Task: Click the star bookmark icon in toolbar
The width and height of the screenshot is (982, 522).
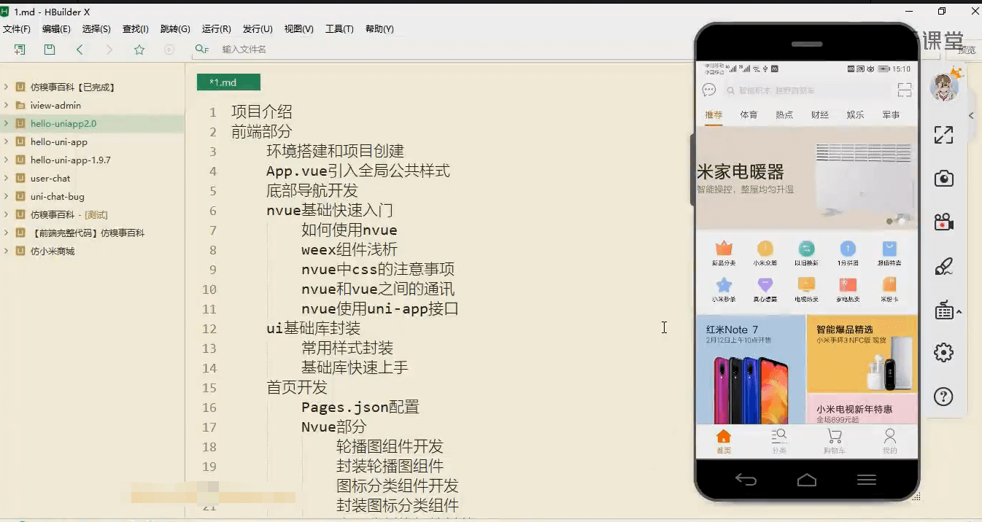Action: click(139, 50)
